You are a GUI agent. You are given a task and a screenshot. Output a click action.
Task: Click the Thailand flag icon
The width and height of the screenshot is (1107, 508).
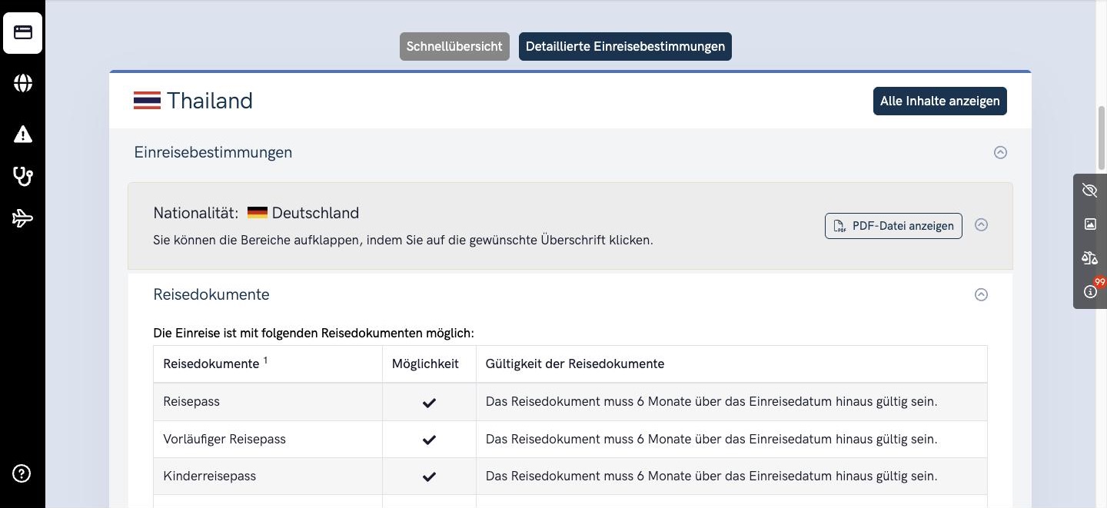click(x=147, y=101)
